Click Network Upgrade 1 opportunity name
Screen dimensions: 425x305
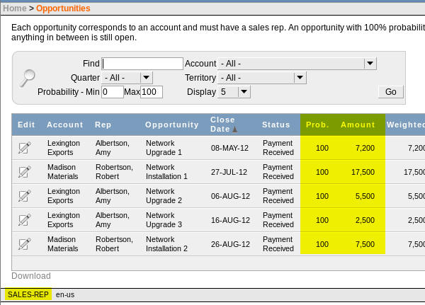(x=164, y=148)
